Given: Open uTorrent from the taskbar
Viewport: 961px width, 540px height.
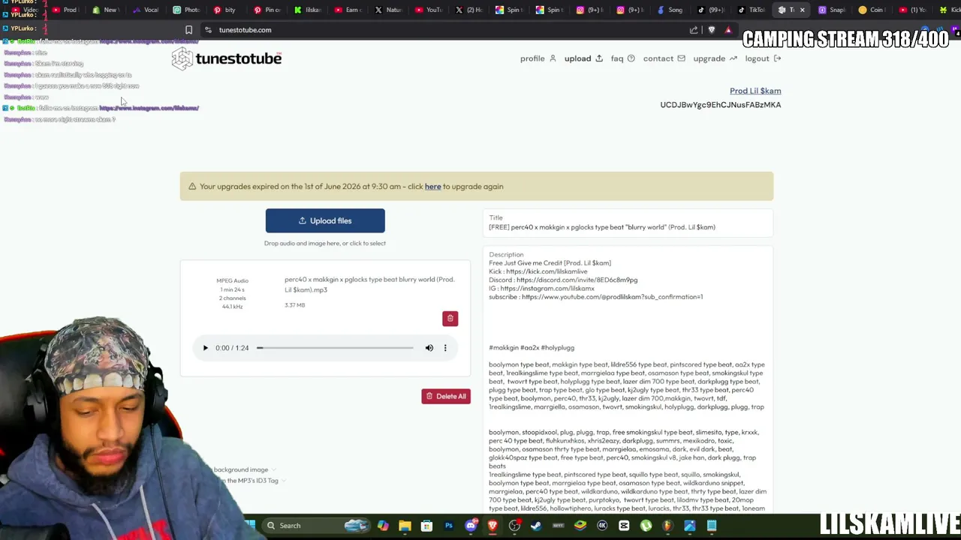Looking at the screenshot, I should [646, 526].
